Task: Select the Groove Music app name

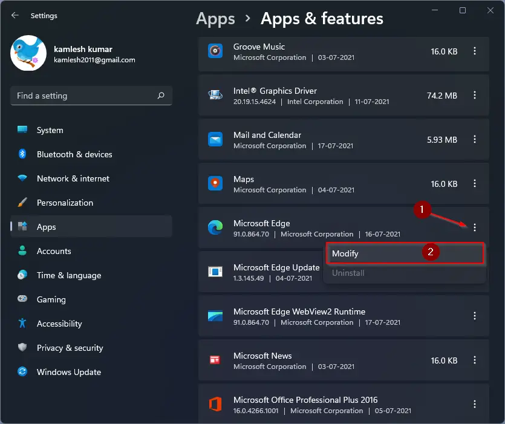Action: (259, 47)
